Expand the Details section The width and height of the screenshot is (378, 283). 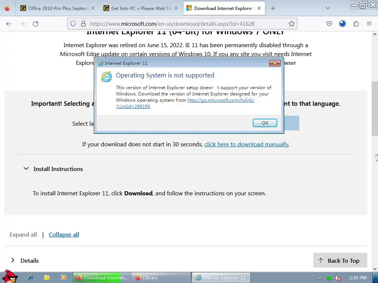13,261
